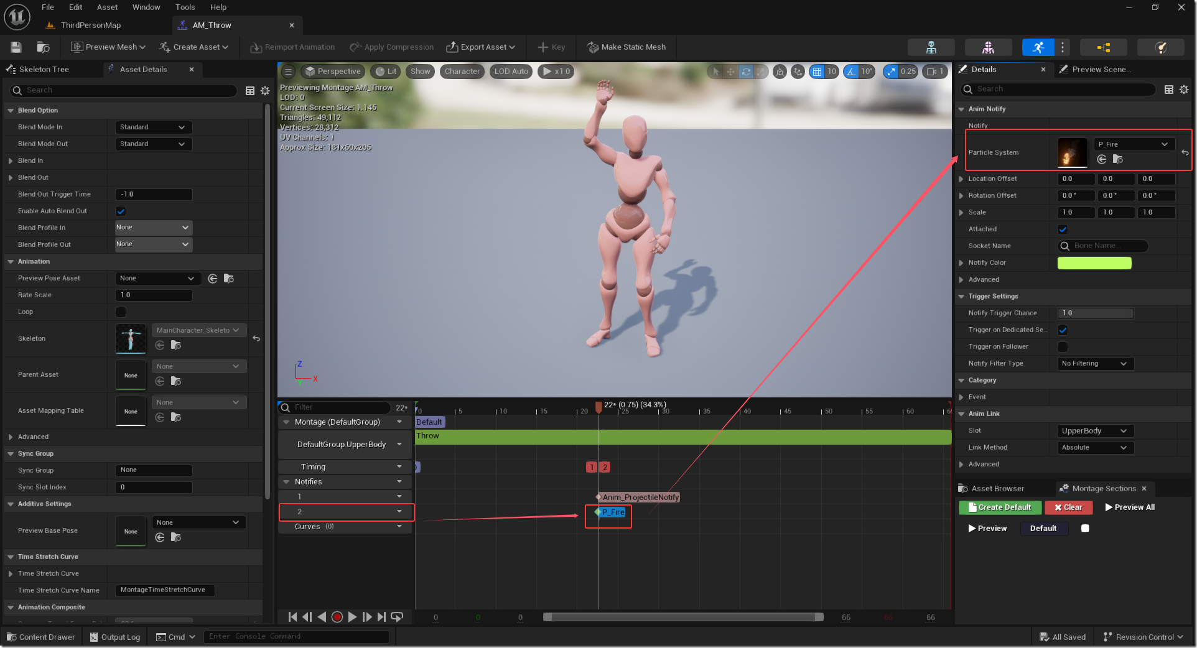Select the Animation editor mode button
1197x648 pixels.
(1038, 47)
